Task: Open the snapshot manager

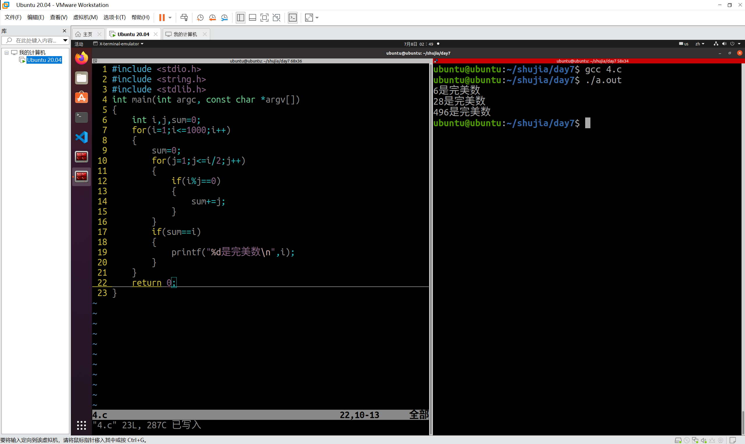Action: (x=224, y=17)
